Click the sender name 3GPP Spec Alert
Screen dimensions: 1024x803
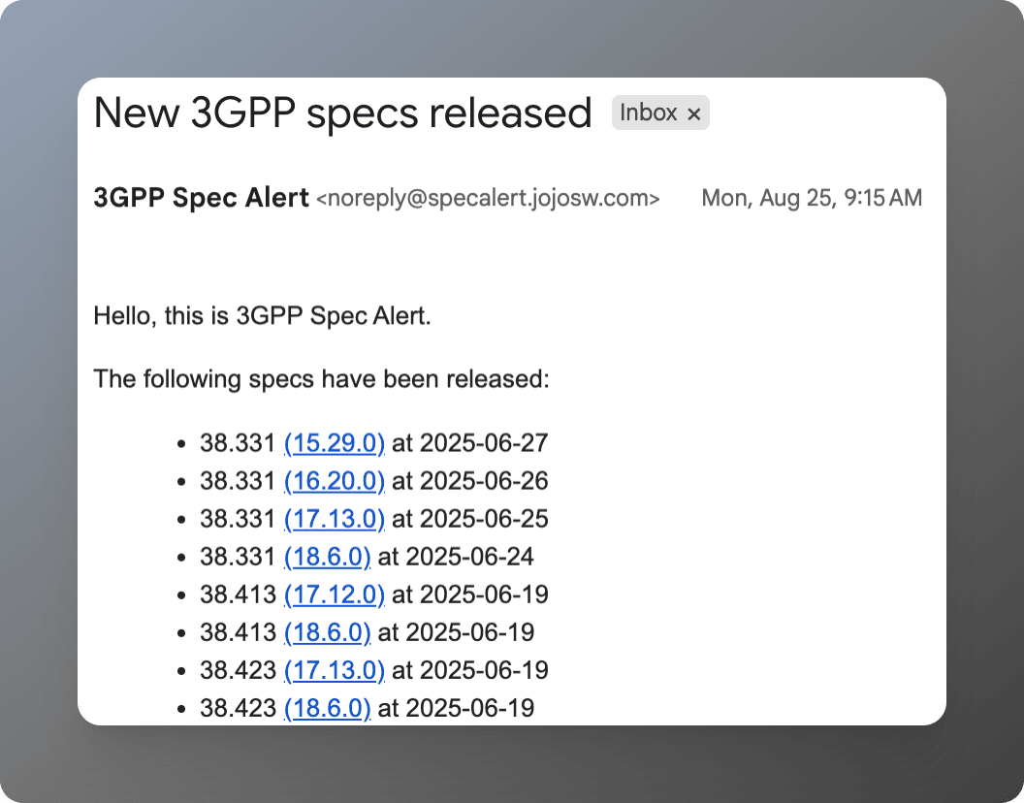click(201, 198)
